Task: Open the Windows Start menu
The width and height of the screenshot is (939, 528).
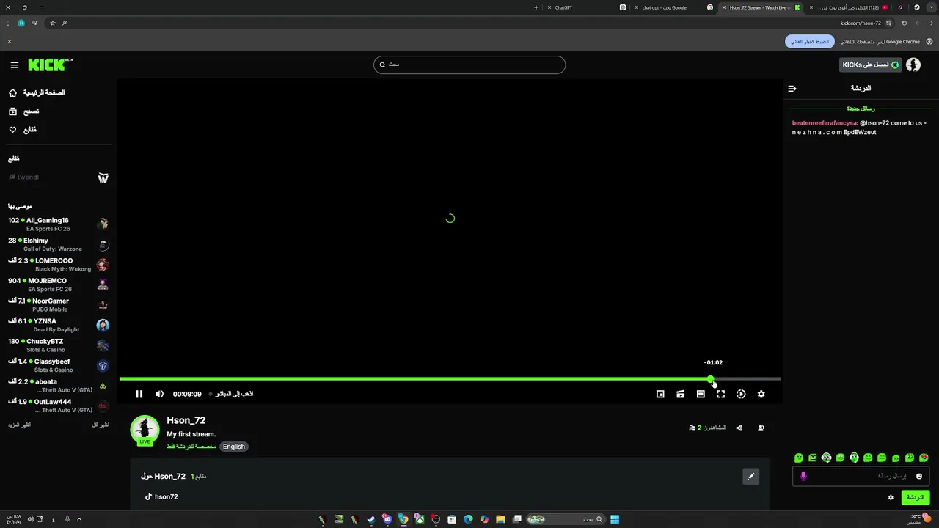Action: pos(615,519)
